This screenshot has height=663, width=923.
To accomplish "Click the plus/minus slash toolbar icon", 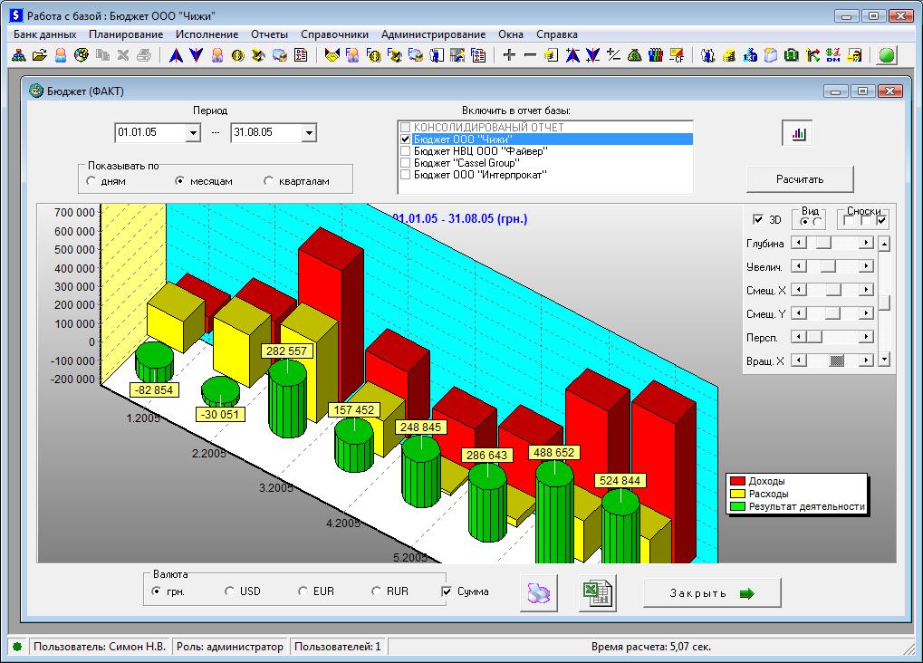I will tap(613, 55).
